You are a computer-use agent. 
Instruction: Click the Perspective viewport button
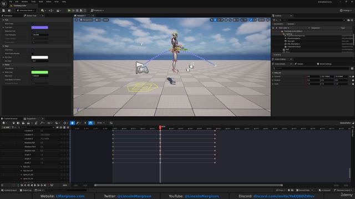click(x=87, y=20)
